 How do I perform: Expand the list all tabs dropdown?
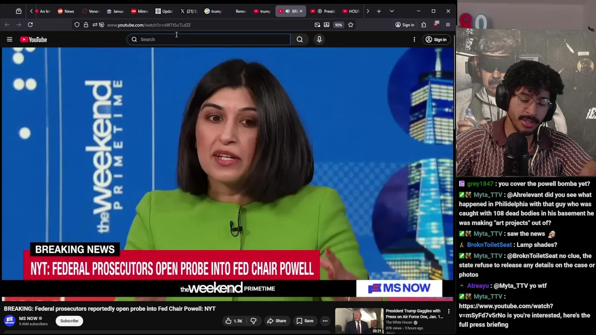pyautogui.click(x=392, y=11)
